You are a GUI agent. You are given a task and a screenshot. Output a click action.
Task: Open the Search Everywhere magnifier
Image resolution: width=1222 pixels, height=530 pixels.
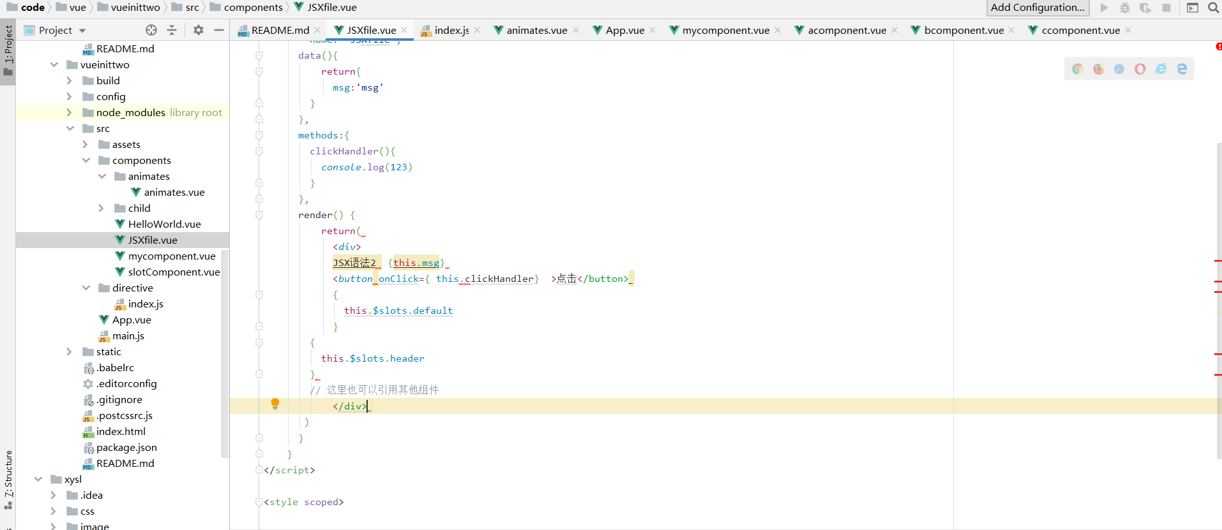[x=1213, y=8]
